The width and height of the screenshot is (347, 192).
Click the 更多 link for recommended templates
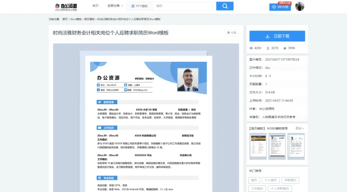[300, 128]
